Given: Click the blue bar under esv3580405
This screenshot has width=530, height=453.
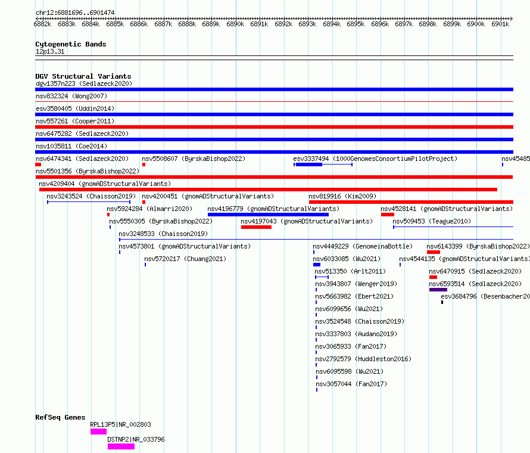Looking at the screenshot, I should pyautogui.click(x=274, y=114).
